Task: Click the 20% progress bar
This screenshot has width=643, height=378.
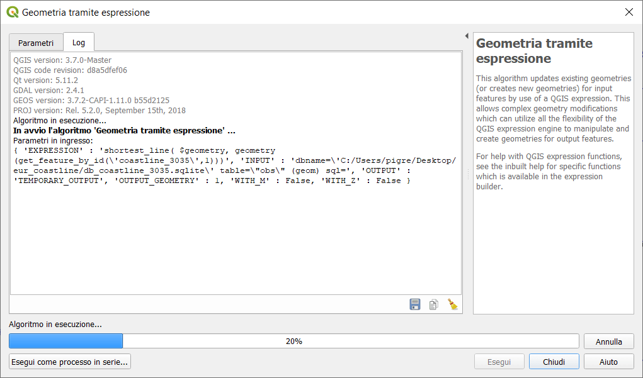Action: pos(293,341)
